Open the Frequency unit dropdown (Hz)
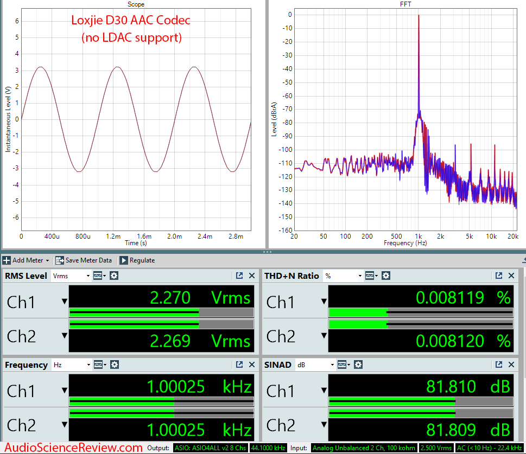Image resolution: width=526 pixels, height=454 pixels. (x=72, y=365)
